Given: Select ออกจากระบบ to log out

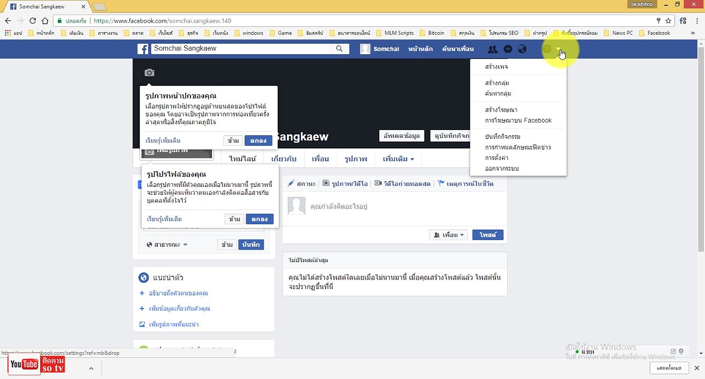Looking at the screenshot, I should coord(501,168).
